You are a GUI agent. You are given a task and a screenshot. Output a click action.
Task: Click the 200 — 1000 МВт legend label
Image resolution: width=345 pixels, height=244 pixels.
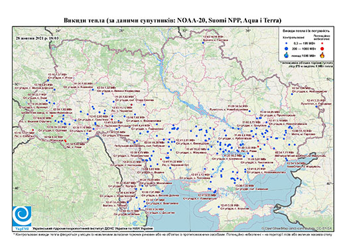(x=305, y=48)
